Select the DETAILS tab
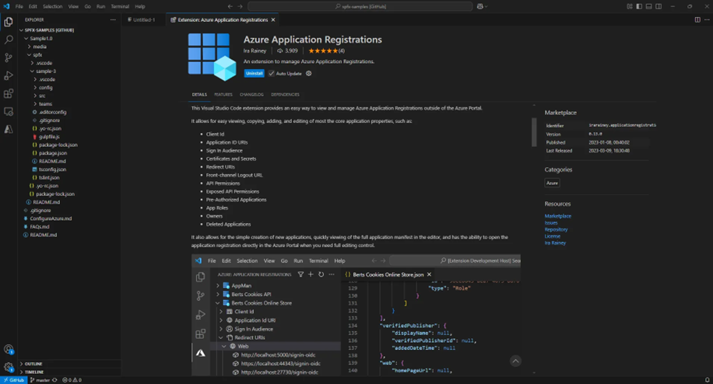This screenshot has height=384, width=713. pos(199,94)
